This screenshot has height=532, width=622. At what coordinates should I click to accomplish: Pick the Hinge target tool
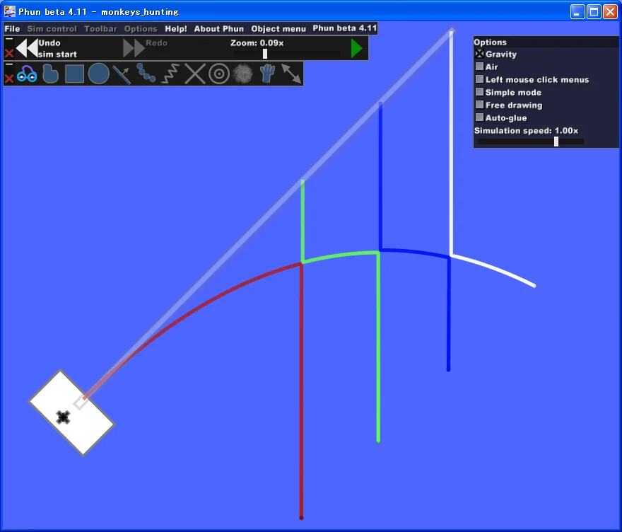point(219,74)
